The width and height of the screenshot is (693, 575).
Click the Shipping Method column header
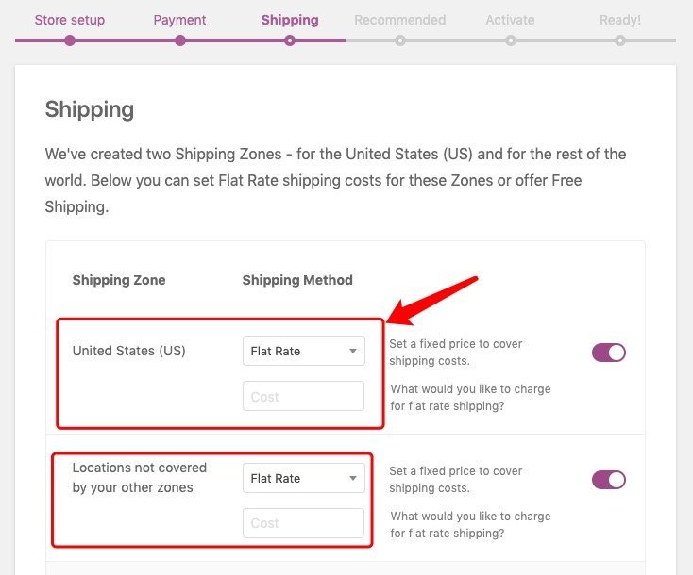click(x=297, y=280)
